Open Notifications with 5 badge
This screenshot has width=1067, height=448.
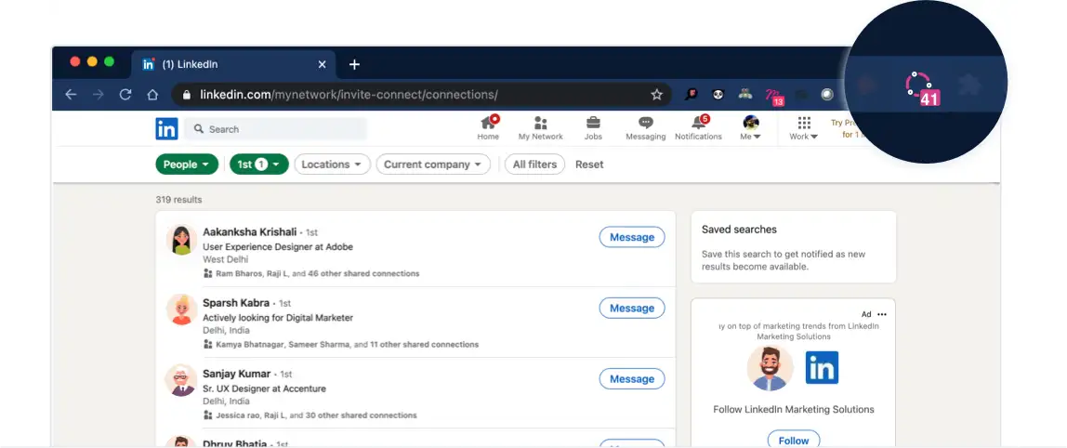point(698,128)
